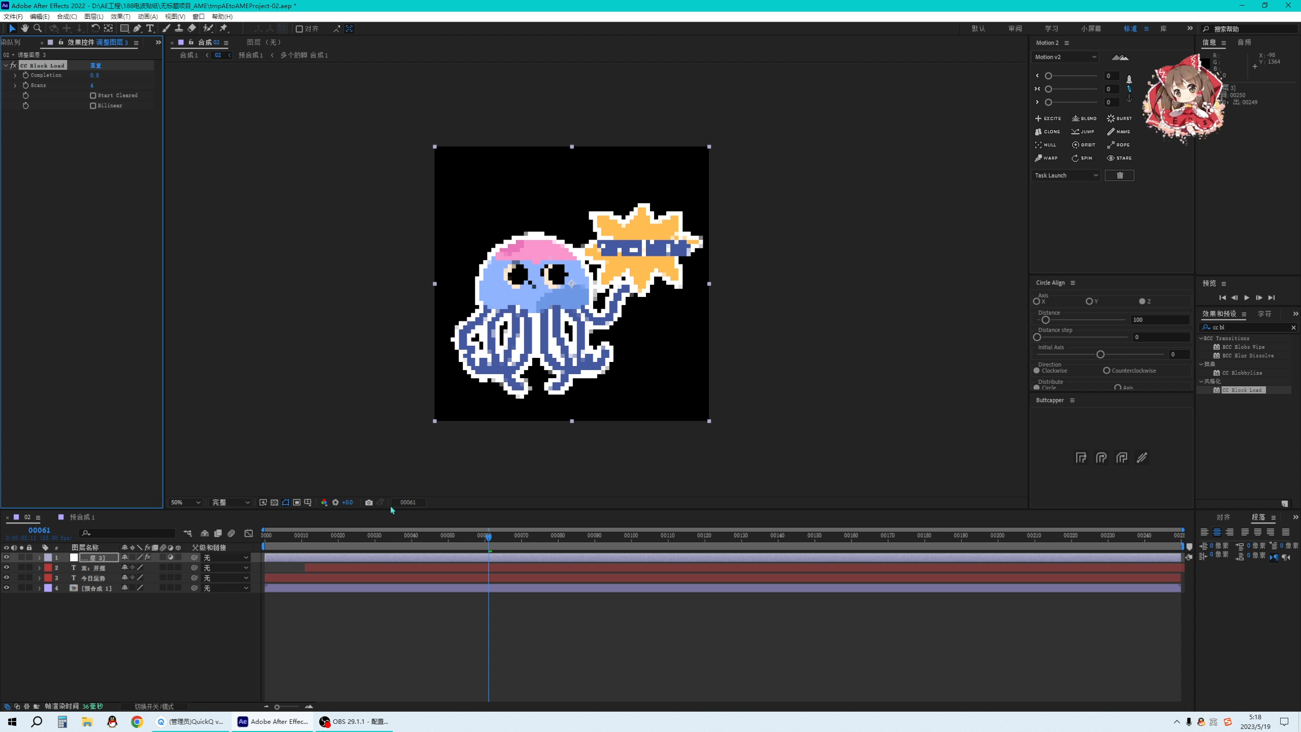1301x732 pixels.
Task: Click the ORBIT button in Motion 2
Action: tap(1083, 145)
